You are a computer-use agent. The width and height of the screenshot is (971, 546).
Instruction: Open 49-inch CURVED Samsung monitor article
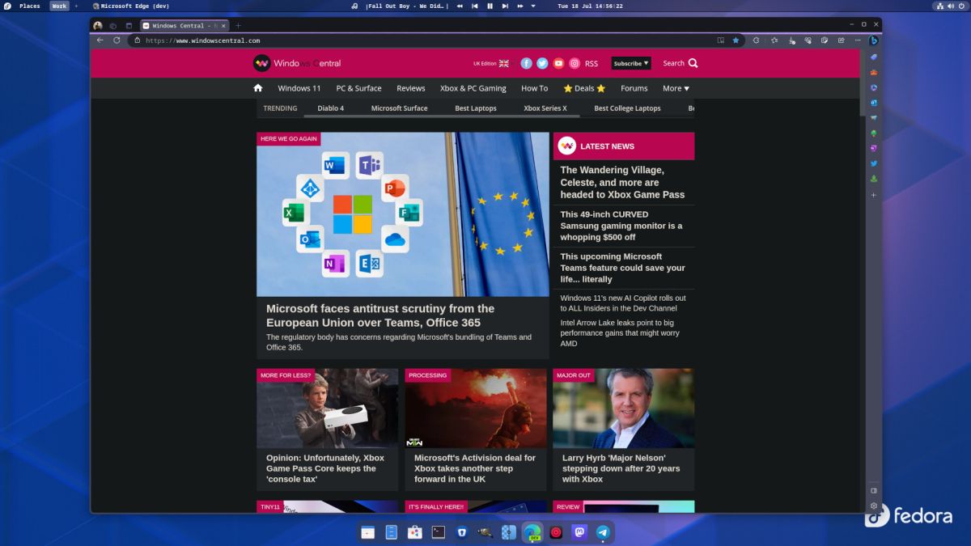[621, 226]
